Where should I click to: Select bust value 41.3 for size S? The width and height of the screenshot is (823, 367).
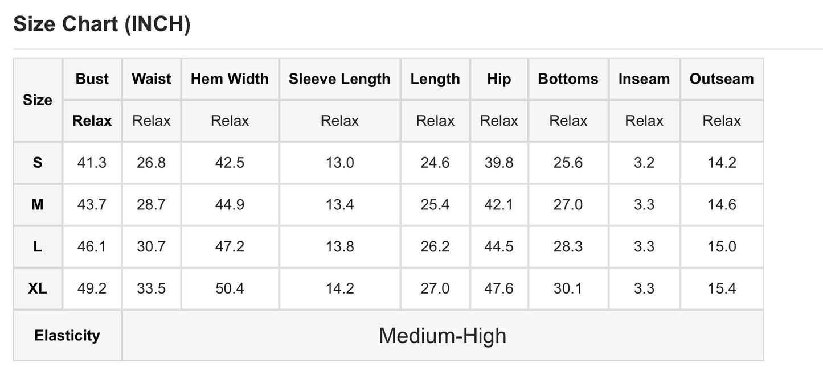(x=92, y=163)
